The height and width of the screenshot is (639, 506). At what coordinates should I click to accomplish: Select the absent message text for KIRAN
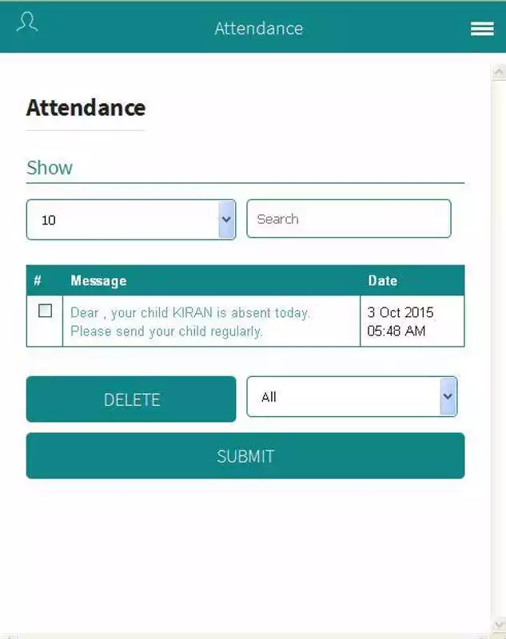tap(190, 322)
